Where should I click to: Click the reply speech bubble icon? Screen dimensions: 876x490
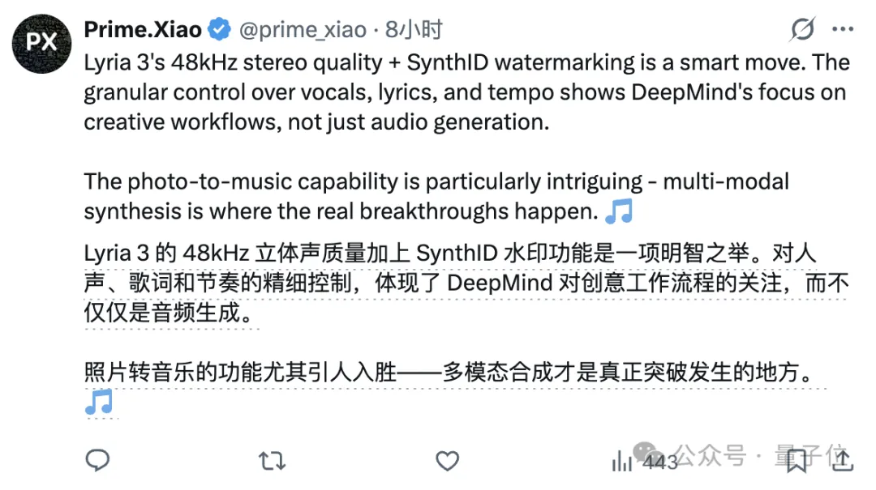pos(98,461)
